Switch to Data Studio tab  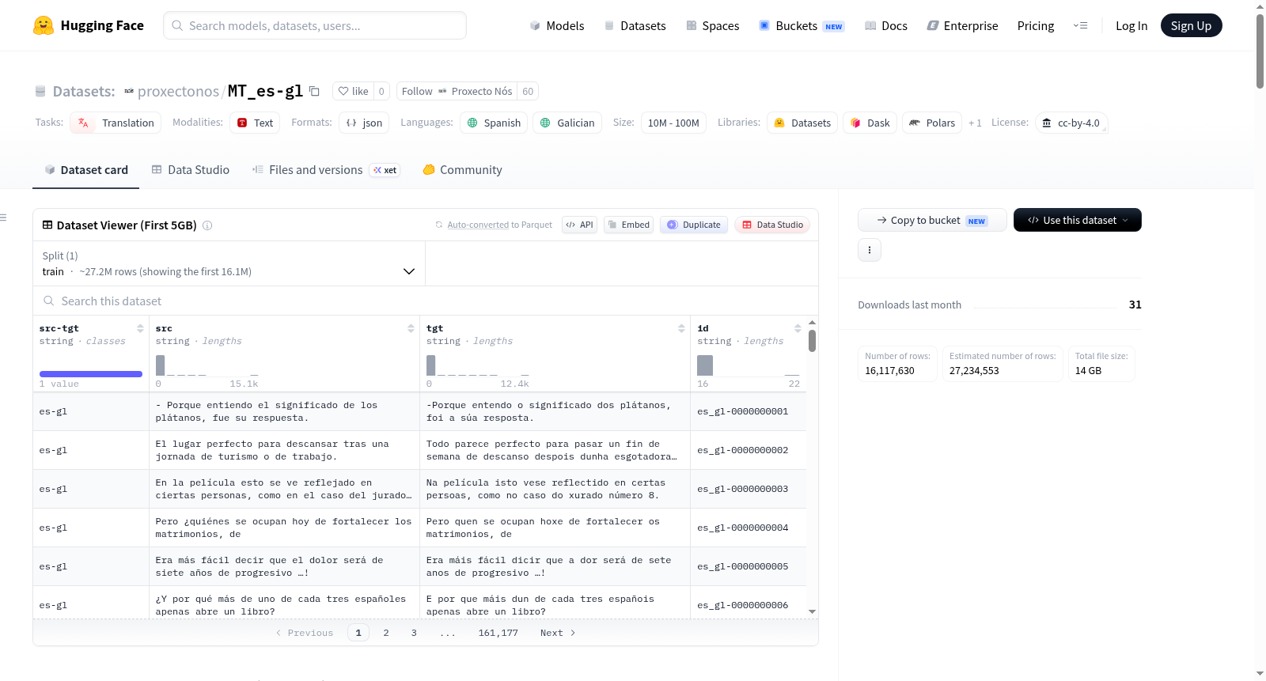[191, 170]
